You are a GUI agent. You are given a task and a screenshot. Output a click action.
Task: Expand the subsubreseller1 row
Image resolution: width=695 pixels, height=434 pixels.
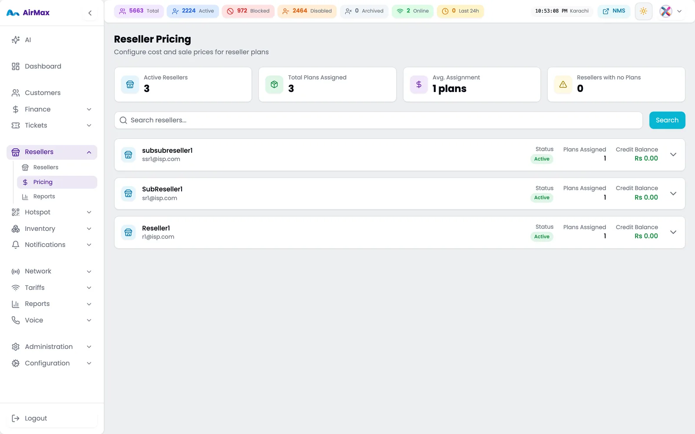pos(673,155)
